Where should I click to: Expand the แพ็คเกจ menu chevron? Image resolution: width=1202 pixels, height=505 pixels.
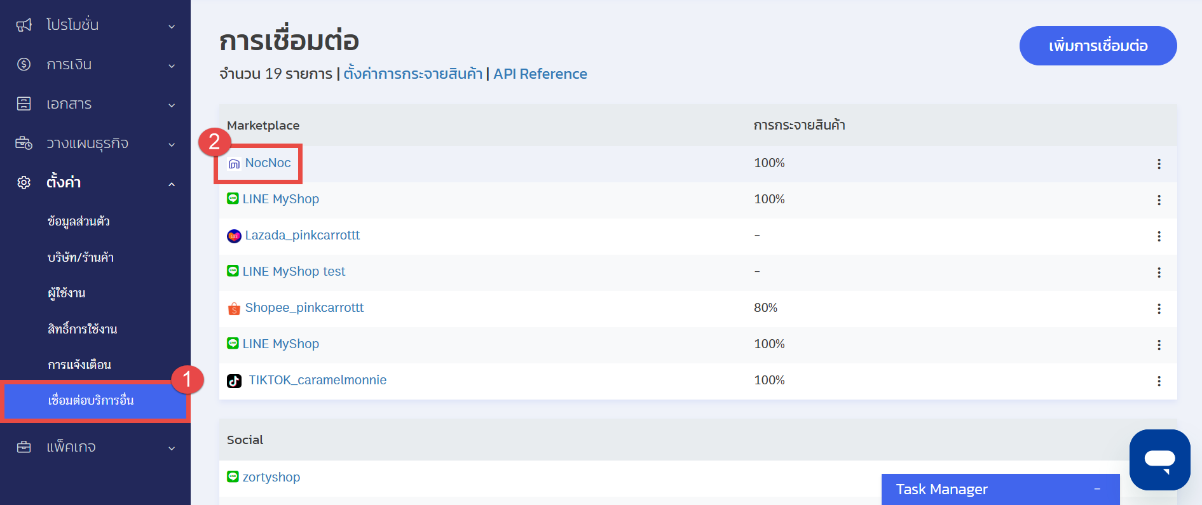coord(172,448)
